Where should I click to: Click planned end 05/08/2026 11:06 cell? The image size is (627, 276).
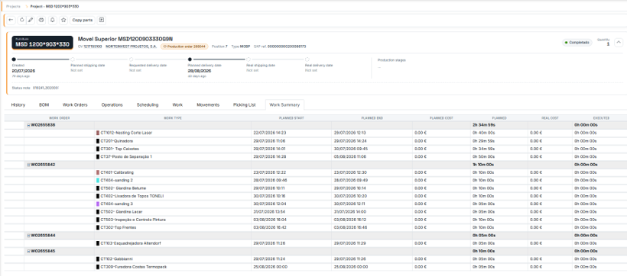(350, 157)
